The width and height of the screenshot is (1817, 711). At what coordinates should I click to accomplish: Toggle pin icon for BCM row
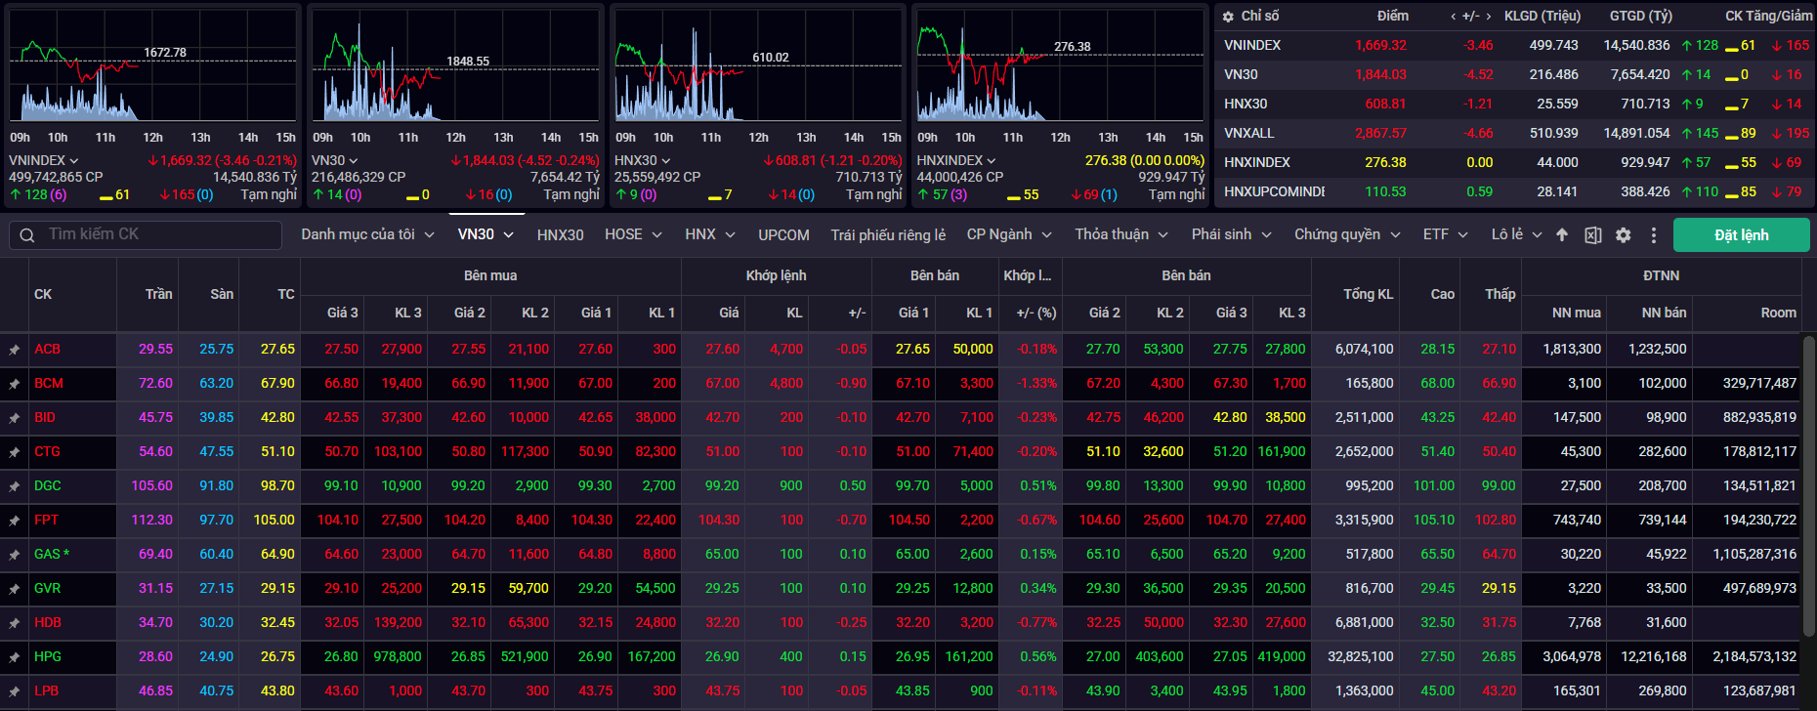[14, 384]
